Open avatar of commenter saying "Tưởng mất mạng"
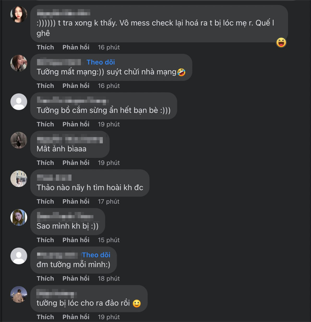311x322 pixels. (19, 63)
